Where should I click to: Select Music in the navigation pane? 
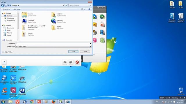coord(8,30)
